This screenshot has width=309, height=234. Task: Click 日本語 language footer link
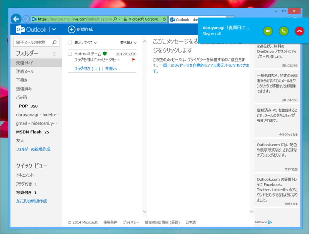click(x=190, y=222)
